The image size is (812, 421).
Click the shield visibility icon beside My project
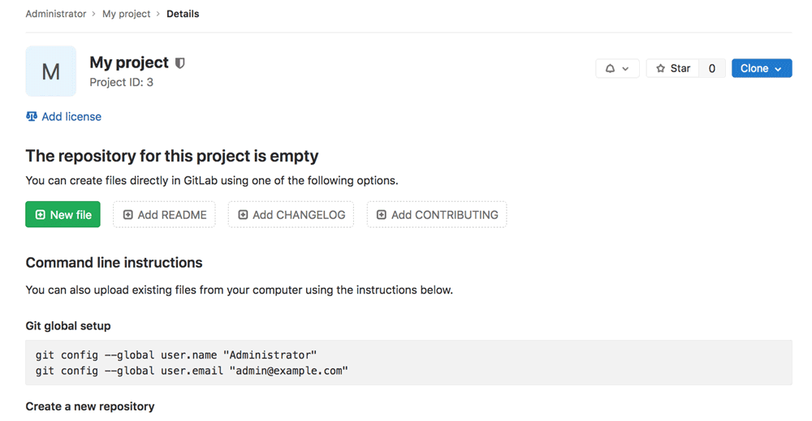(x=180, y=63)
